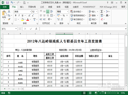Expand the formula bar chevron
The image size is (128, 95).
126,29
